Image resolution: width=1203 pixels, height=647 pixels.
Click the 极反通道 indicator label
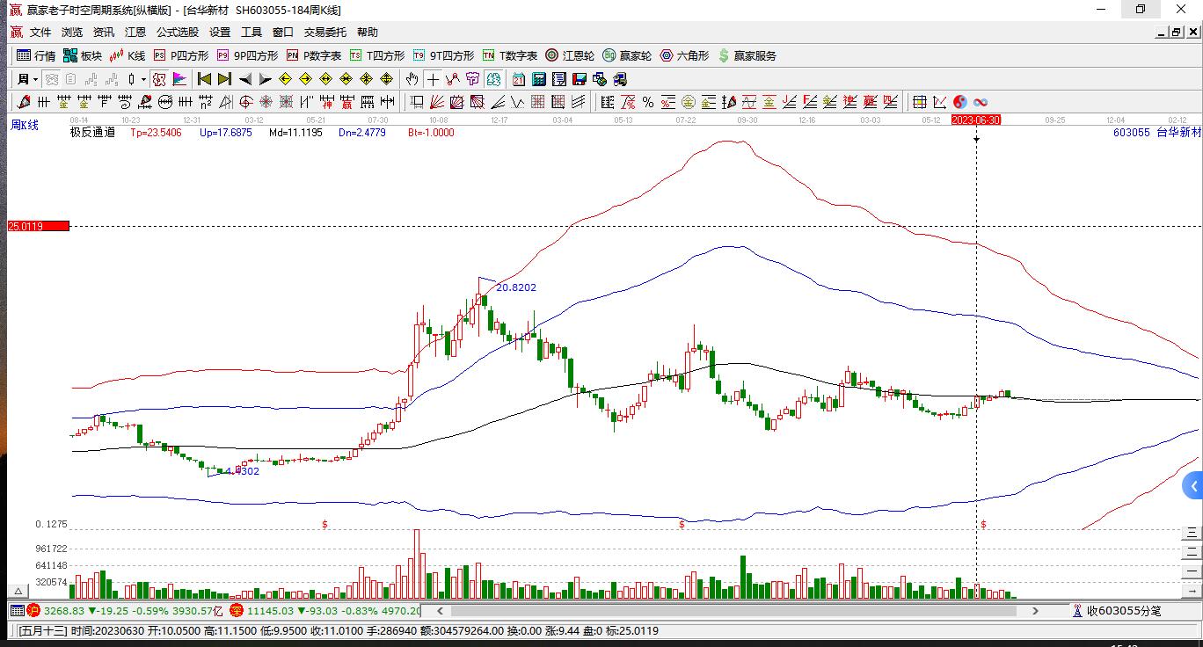[x=92, y=133]
